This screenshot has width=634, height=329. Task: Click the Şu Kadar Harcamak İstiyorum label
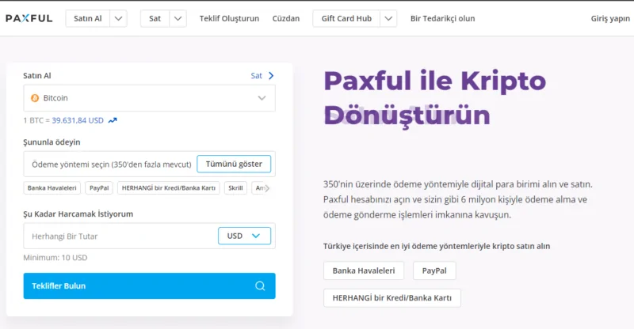[x=78, y=214]
